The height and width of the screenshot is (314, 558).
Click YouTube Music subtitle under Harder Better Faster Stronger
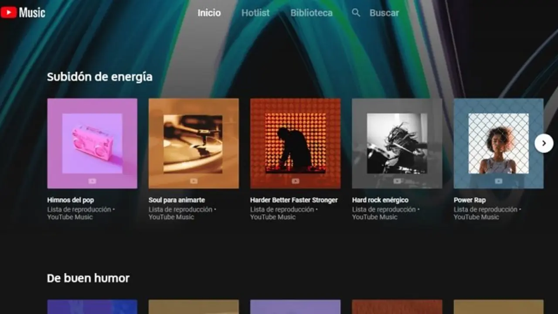click(273, 217)
